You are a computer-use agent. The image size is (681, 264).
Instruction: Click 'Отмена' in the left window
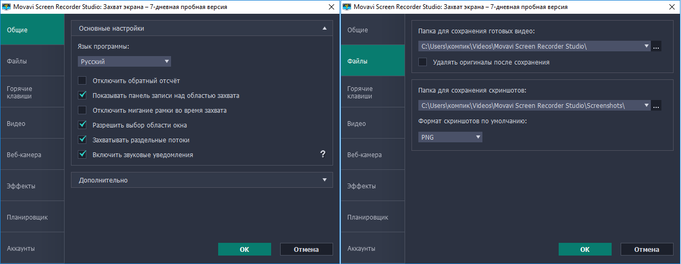[x=307, y=249]
